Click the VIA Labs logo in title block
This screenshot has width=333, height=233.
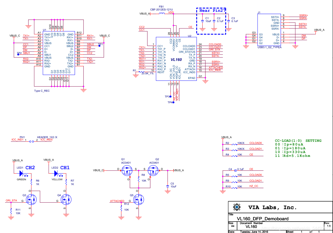(237, 207)
